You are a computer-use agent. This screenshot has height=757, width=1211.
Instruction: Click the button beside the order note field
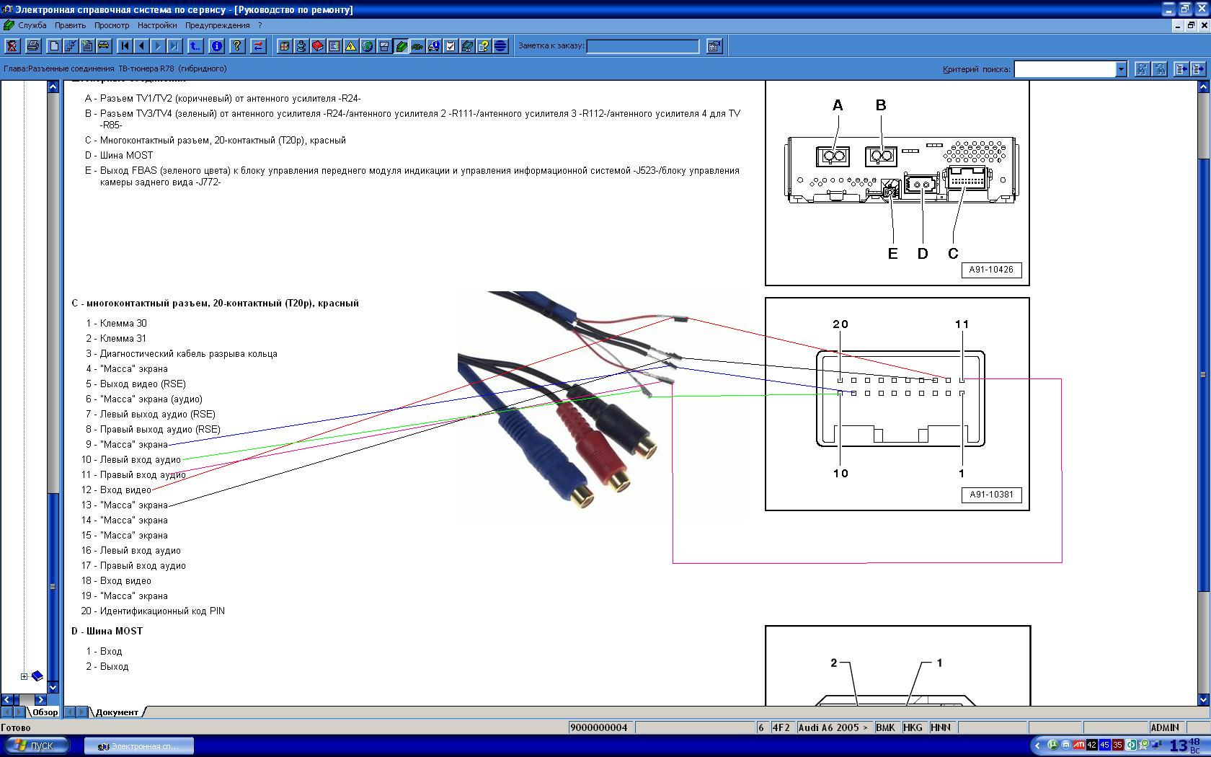click(x=714, y=46)
